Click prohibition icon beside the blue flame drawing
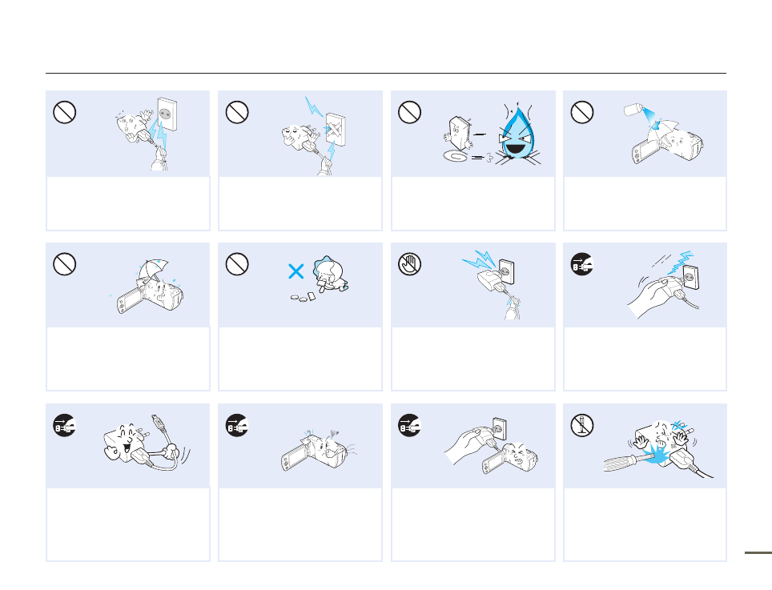The width and height of the screenshot is (772, 590). 409,112
